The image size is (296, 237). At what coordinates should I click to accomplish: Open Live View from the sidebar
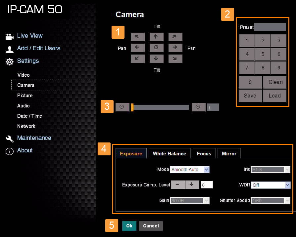[30, 36]
